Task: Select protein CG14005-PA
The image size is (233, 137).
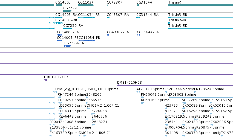Action: 68,32
